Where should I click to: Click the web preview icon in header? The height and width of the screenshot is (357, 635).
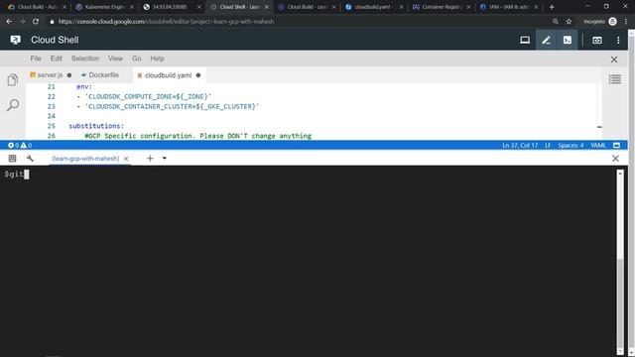(597, 40)
